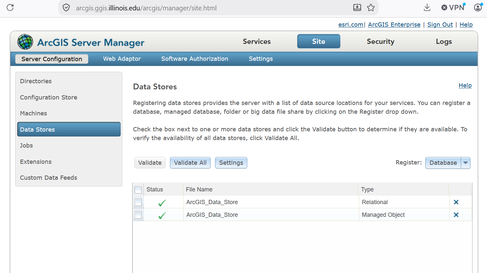Delete the Relational data store with the X icon
Screen dimensions: 487x273
click(x=456, y=202)
